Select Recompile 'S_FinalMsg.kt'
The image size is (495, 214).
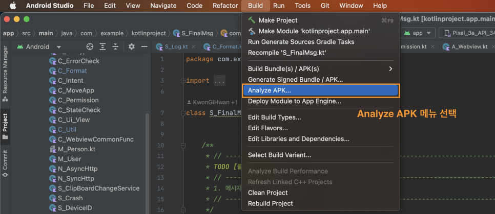[x=321, y=53]
